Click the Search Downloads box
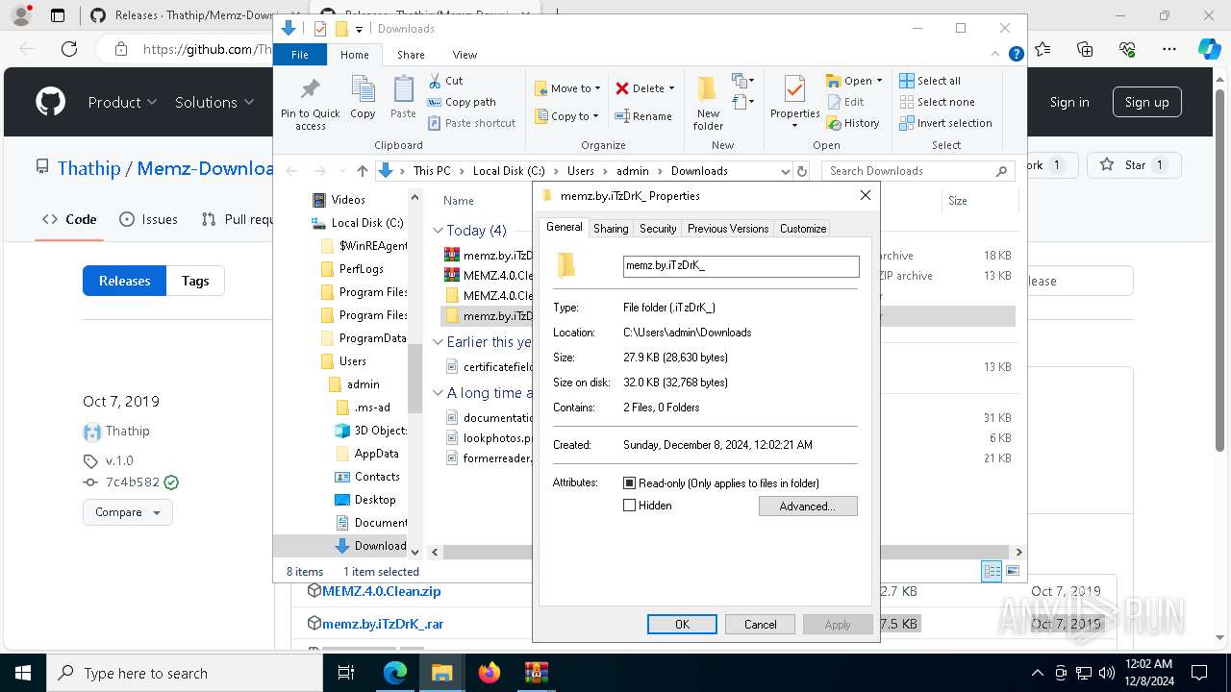The height and width of the screenshot is (692, 1231). (918, 171)
